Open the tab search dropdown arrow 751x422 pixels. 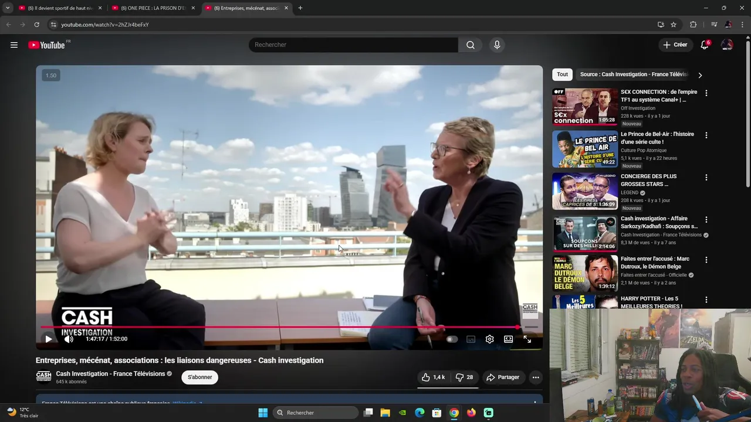(x=8, y=8)
